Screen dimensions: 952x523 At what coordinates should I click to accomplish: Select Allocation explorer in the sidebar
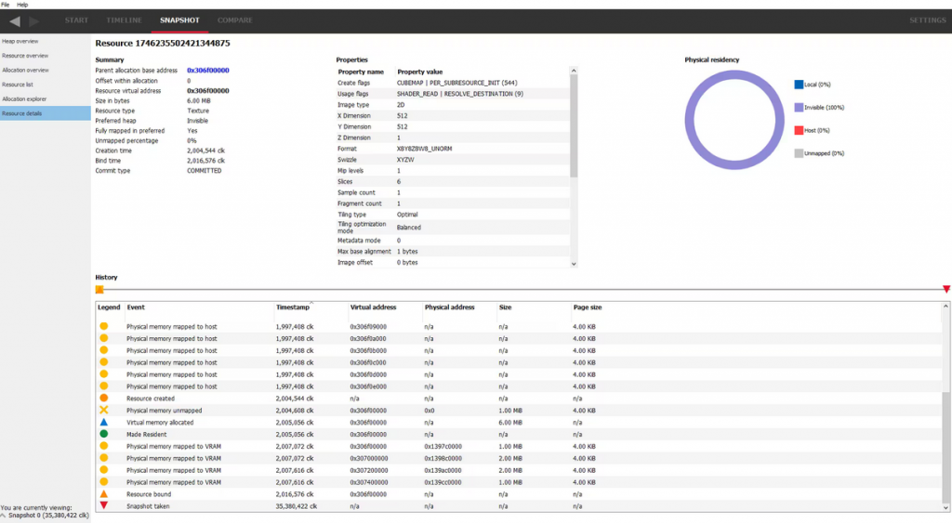pos(24,98)
